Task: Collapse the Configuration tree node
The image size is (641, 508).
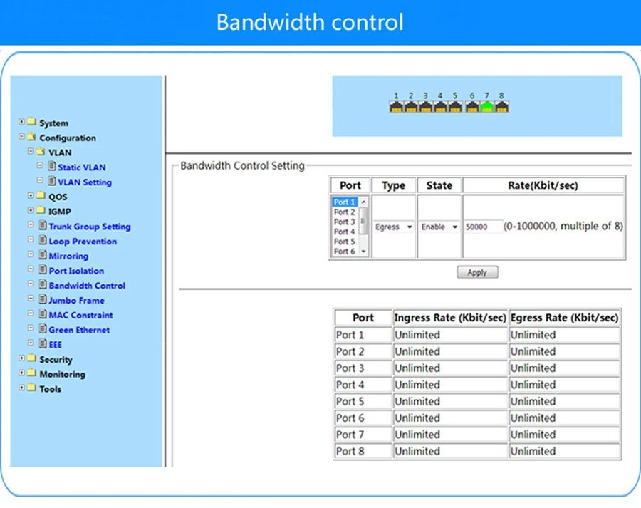Action: tap(21, 136)
